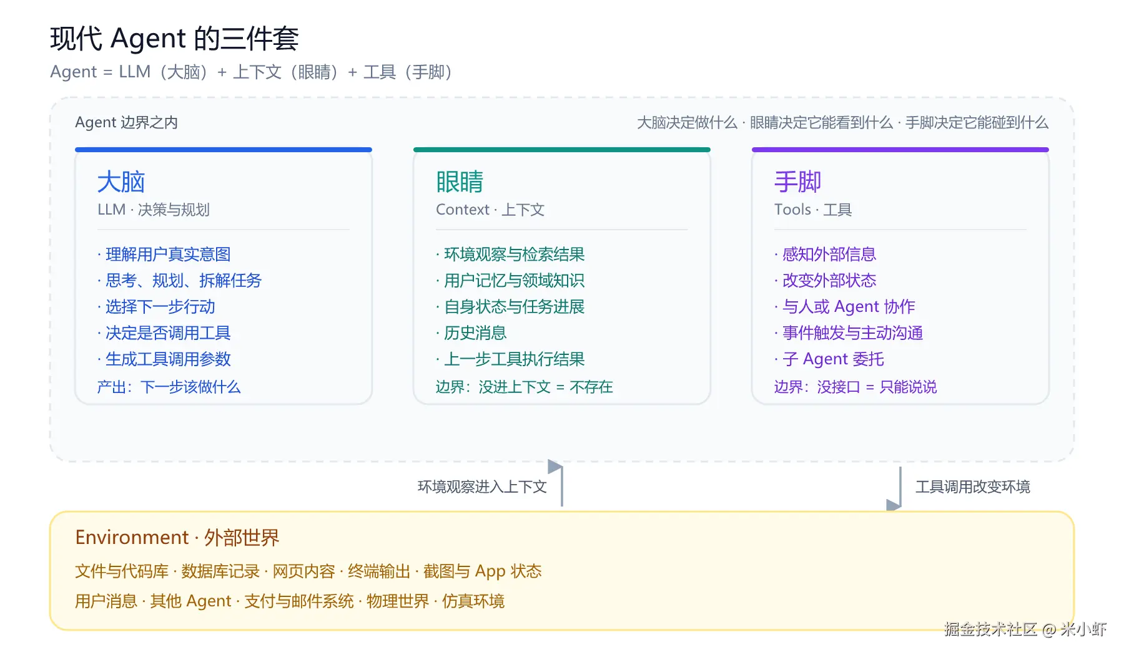Click the bullet "事件触发与主动沟通"
This screenshot has width=1124, height=655.
(x=849, y=333)
